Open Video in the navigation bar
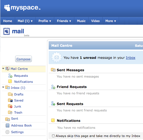 [x=95, y=21]
